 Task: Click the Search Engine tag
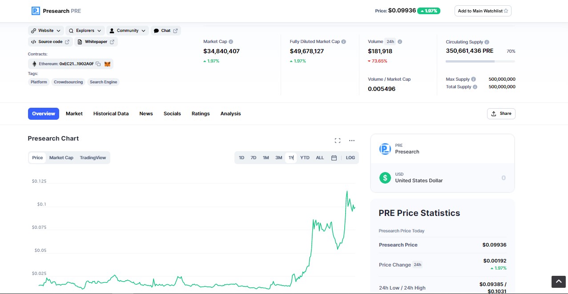[103, 82]
